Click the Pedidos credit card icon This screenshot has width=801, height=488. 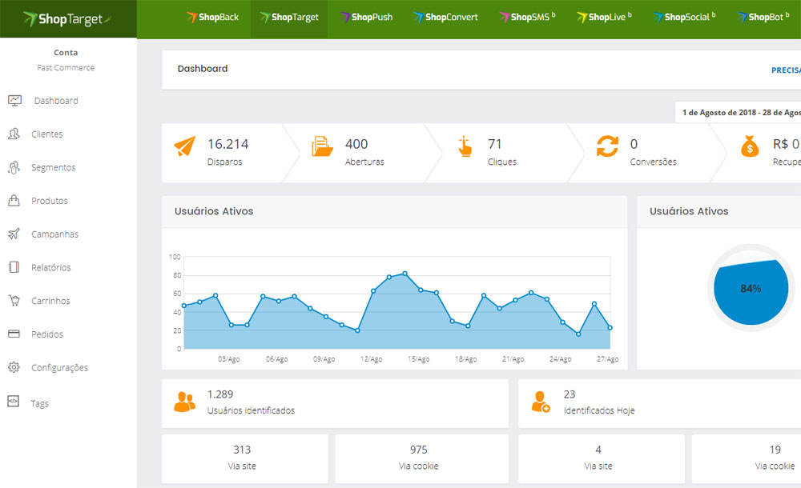[14, 334]
